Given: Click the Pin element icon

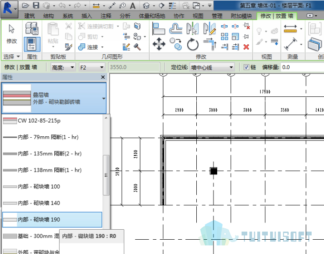Looking at the screenshot, I should 246,37.
